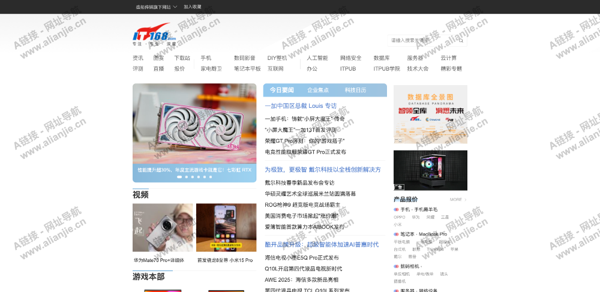Open the 人工智能 section

click(317, 58)
